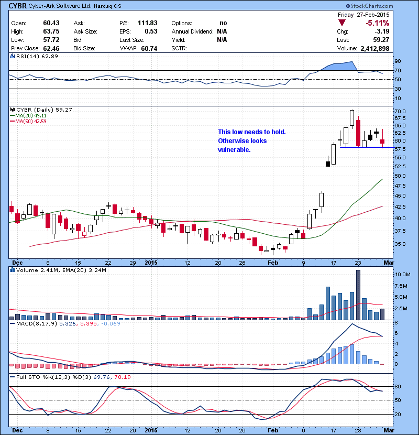Click the Prev Close value 62.46
This screenshot has width=419, height=435.
tap(51, 49)
